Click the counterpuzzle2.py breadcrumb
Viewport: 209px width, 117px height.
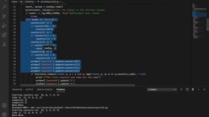pos(50,2)
